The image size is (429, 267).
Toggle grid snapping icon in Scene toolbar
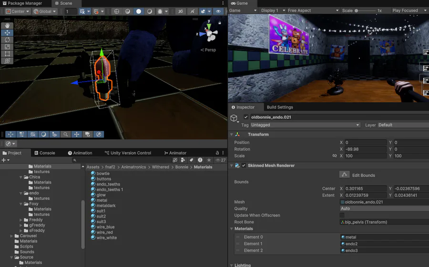(x=96, y=11)
